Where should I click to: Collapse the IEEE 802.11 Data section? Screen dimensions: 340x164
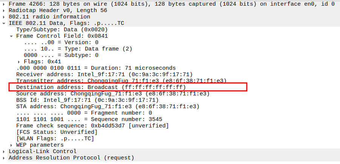click(x=4, y=23)
